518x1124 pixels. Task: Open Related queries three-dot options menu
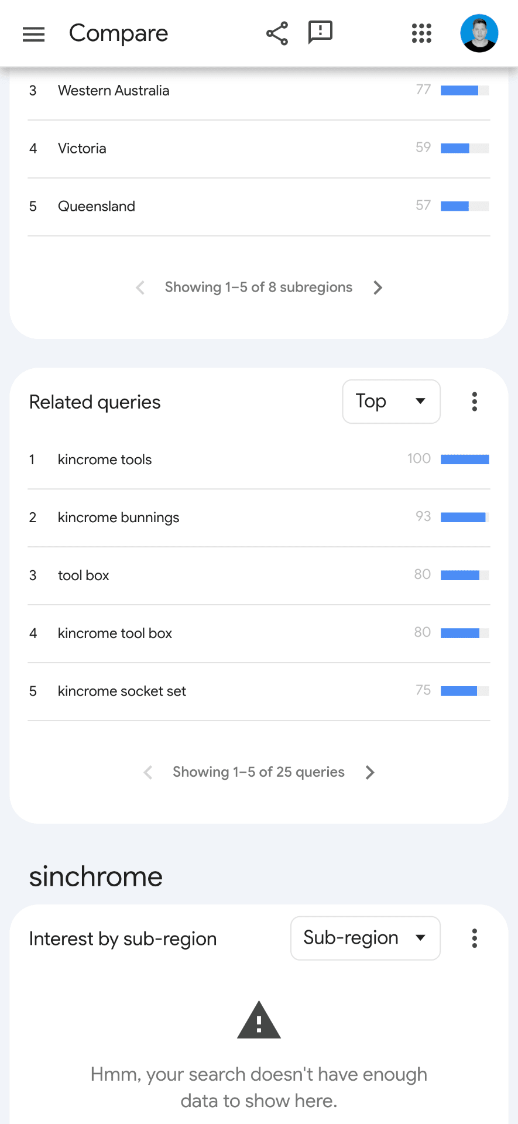point(475,402)
